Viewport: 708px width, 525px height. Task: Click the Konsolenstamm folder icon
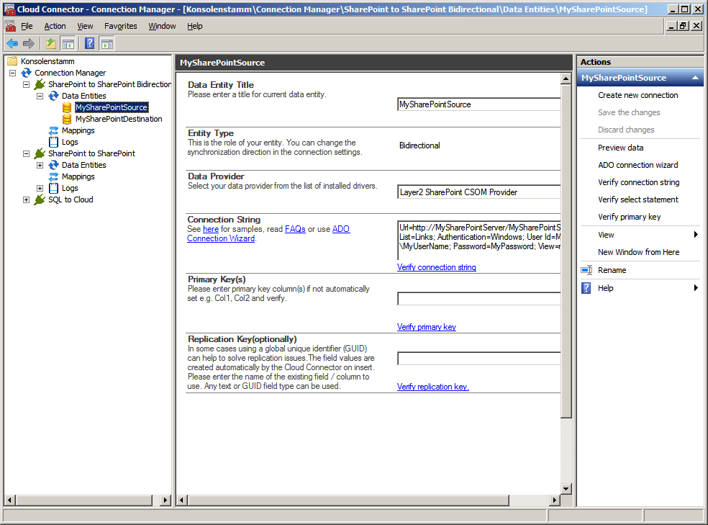[12, 61]
